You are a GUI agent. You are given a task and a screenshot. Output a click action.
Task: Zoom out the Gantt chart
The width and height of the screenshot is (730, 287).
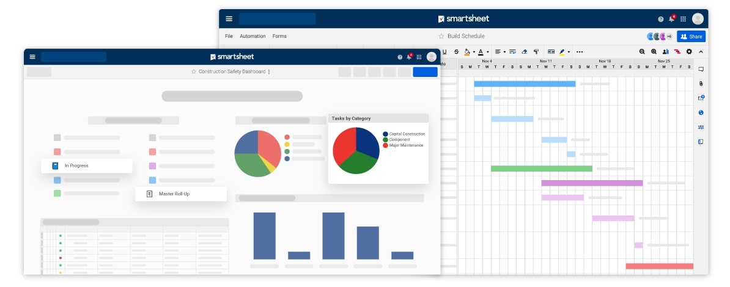tap(642, 52)
